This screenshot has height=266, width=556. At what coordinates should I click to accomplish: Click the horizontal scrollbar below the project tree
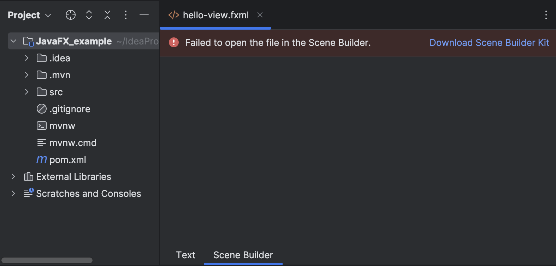pyautogui.click(x=47, y=260)
